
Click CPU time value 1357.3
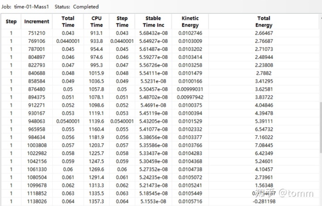pos(97,201)
